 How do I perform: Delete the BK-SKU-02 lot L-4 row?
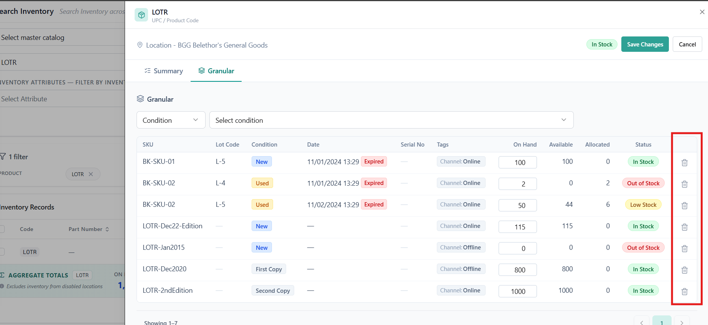coord(684,184)
